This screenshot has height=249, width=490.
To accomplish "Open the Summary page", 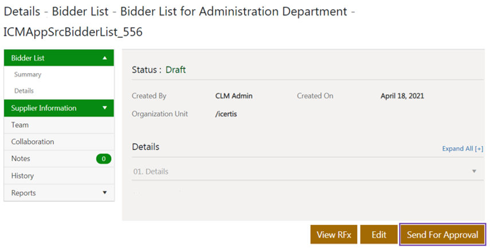I will pos(28,74).
